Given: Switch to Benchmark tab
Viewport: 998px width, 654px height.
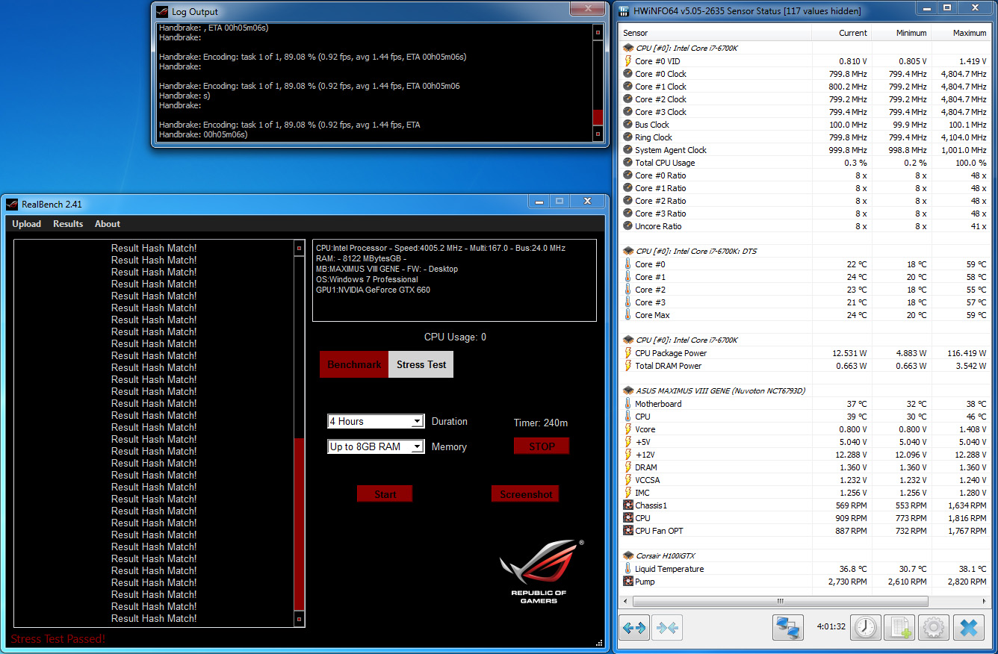Looking at the screenshot, I should [x=354, y=364].
